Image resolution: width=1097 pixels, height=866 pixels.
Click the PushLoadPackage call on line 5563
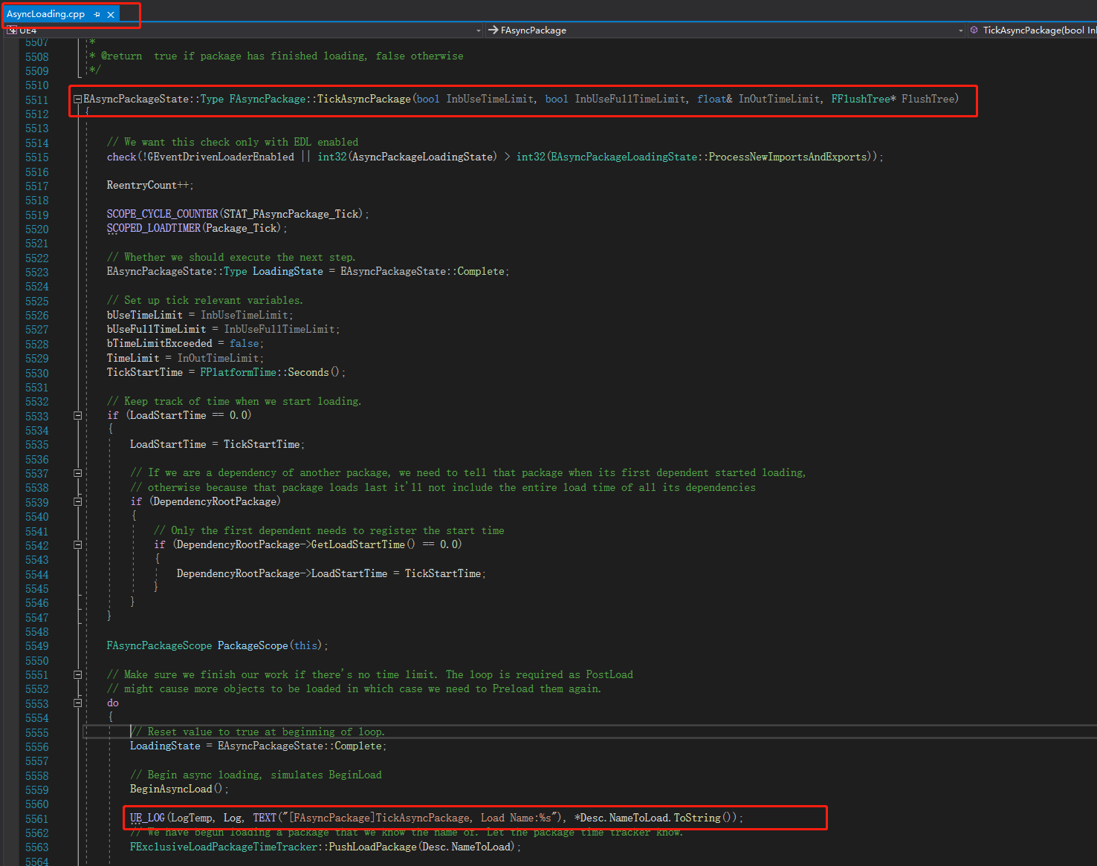373,847
